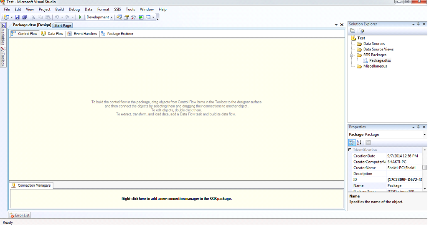Switch Properties to Categorized view icon
The width and height of the screenshot is (429, 225).
pyautogui.click(x=352, y=142)
